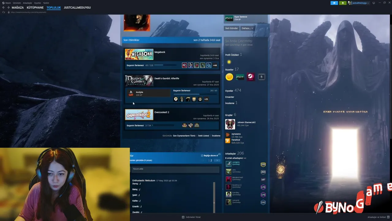Click the Megabonk game title
The image size is (392, 221).
pos(160,52)
